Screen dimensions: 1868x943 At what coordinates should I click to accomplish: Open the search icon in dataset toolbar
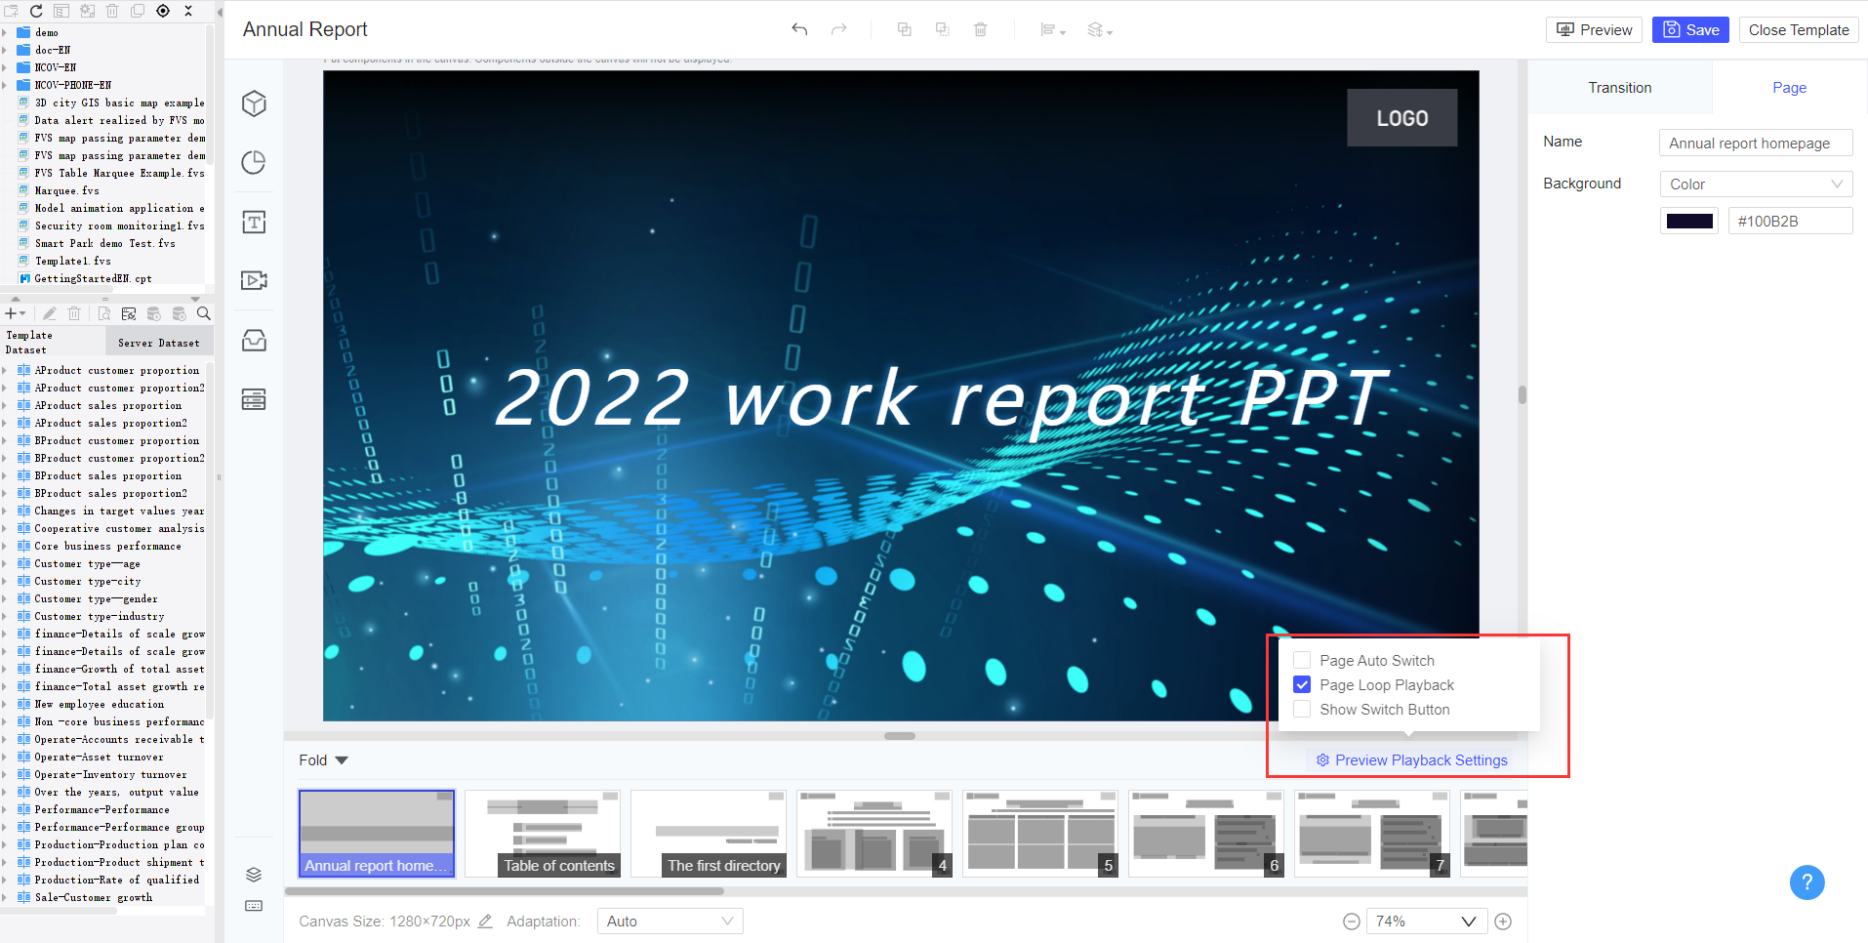[x=204, y=313]
